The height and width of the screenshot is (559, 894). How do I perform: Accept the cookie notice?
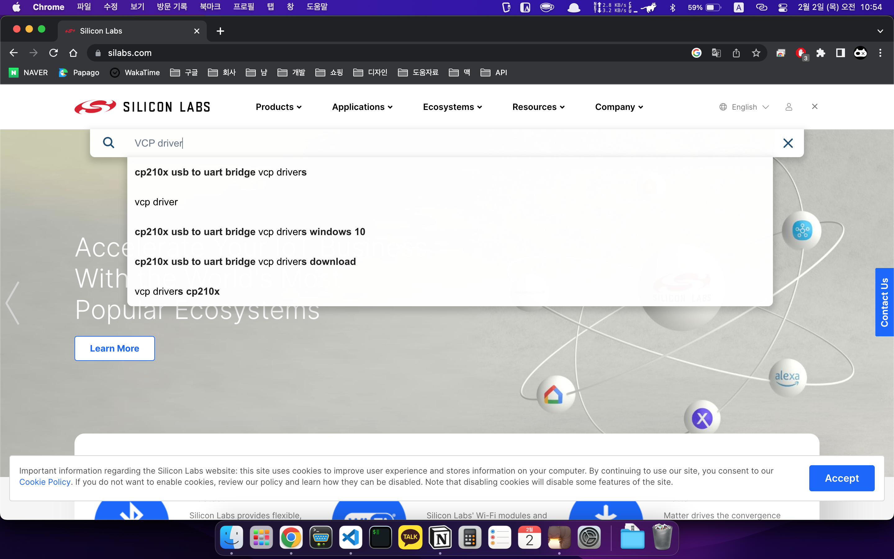841,478
